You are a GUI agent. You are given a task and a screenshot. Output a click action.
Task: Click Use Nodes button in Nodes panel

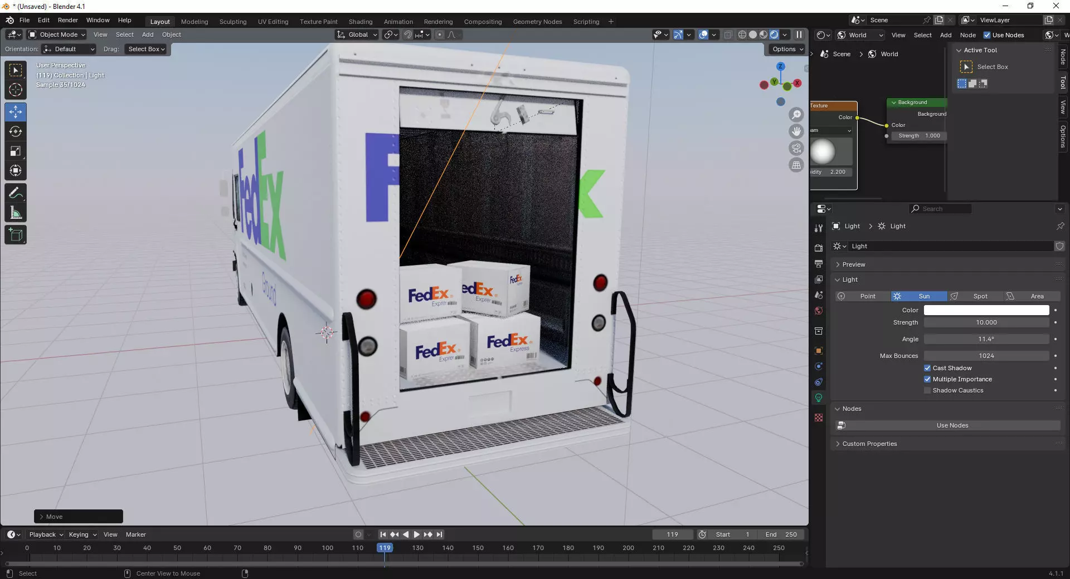pos(948,425)
